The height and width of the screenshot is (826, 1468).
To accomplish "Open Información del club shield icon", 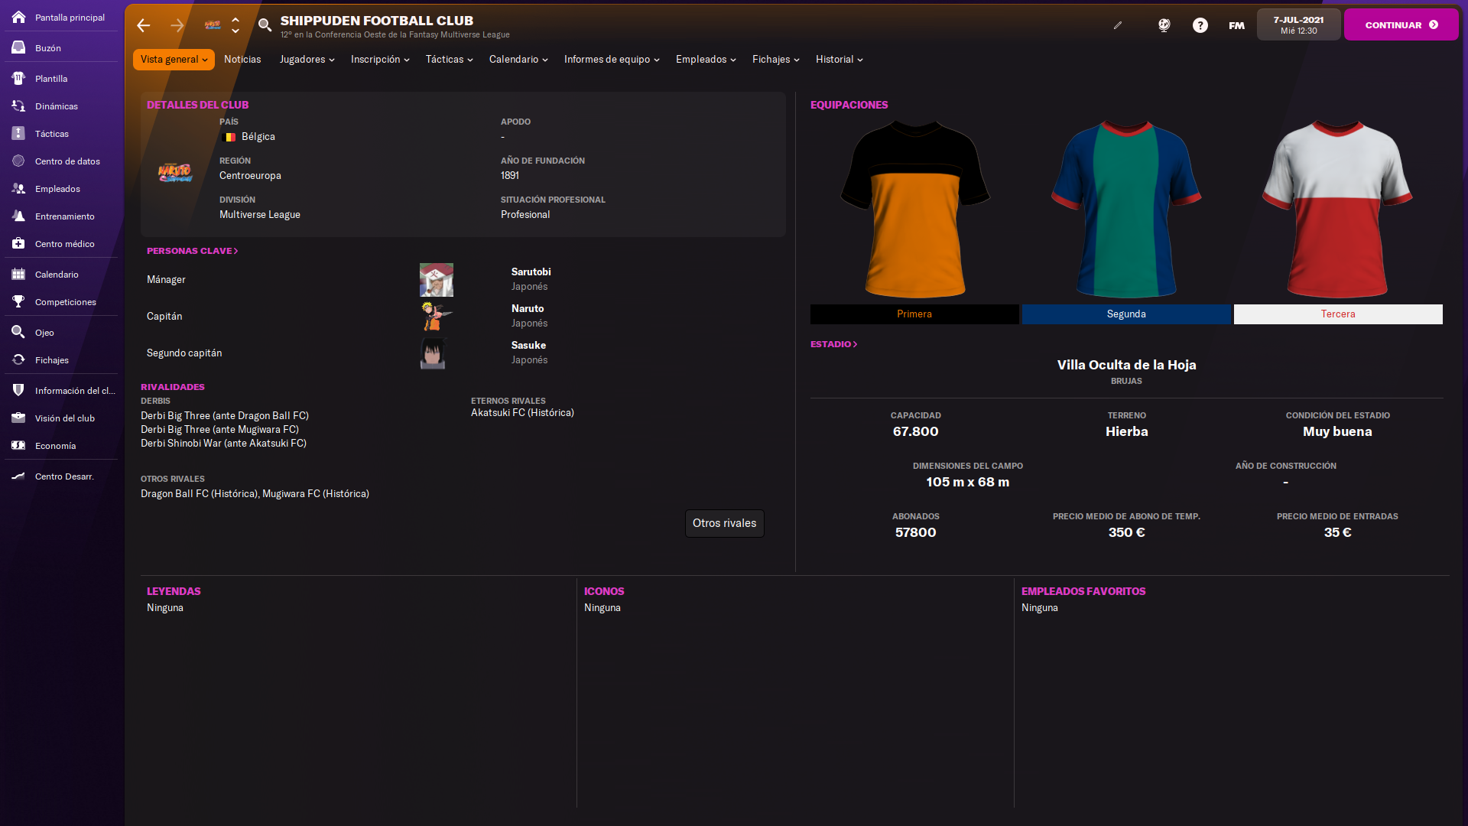I will pyautogui.click(x=18, y=390).
